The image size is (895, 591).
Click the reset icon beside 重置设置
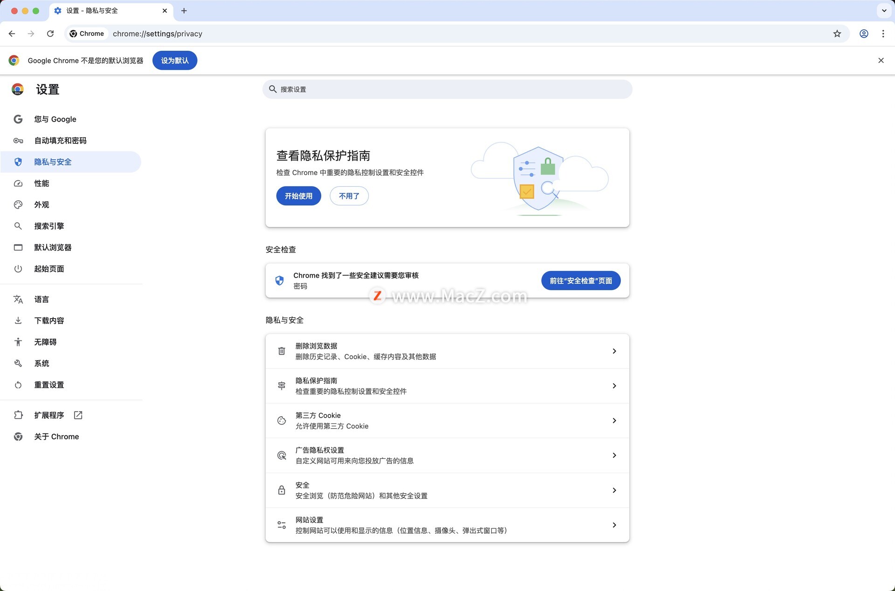[x=18, y=385]
